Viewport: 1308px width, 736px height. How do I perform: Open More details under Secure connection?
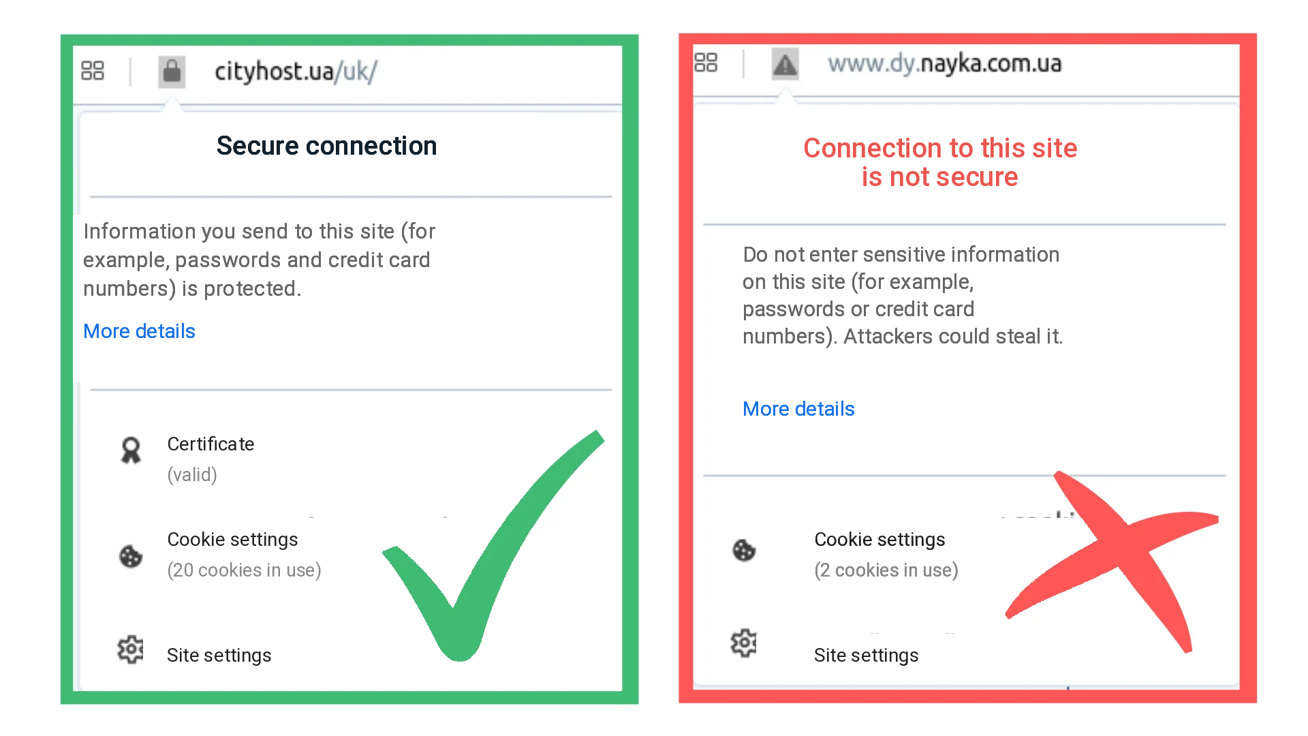(139, 331)
